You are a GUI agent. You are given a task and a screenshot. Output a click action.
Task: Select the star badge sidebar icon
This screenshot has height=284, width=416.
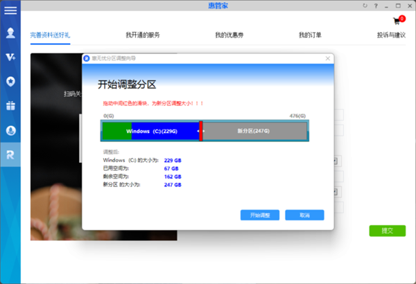10,81
